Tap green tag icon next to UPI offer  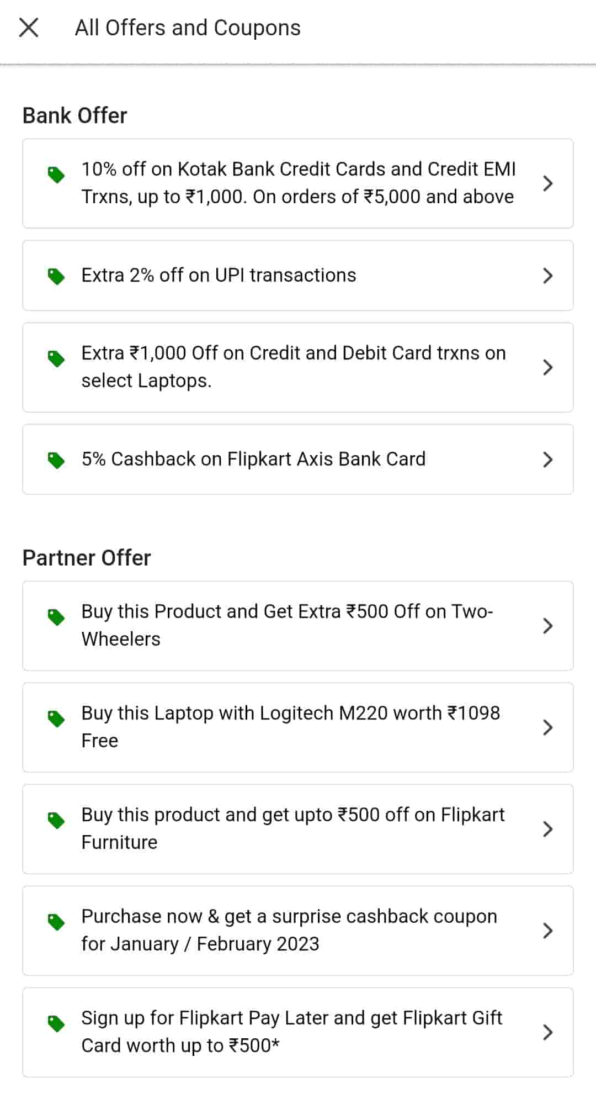point(56,276)
